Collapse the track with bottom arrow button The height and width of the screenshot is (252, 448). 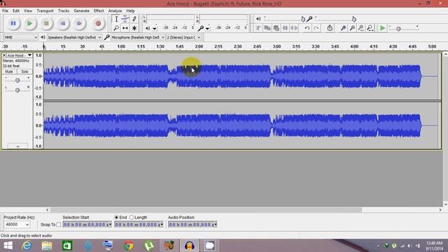coord(17,146)
